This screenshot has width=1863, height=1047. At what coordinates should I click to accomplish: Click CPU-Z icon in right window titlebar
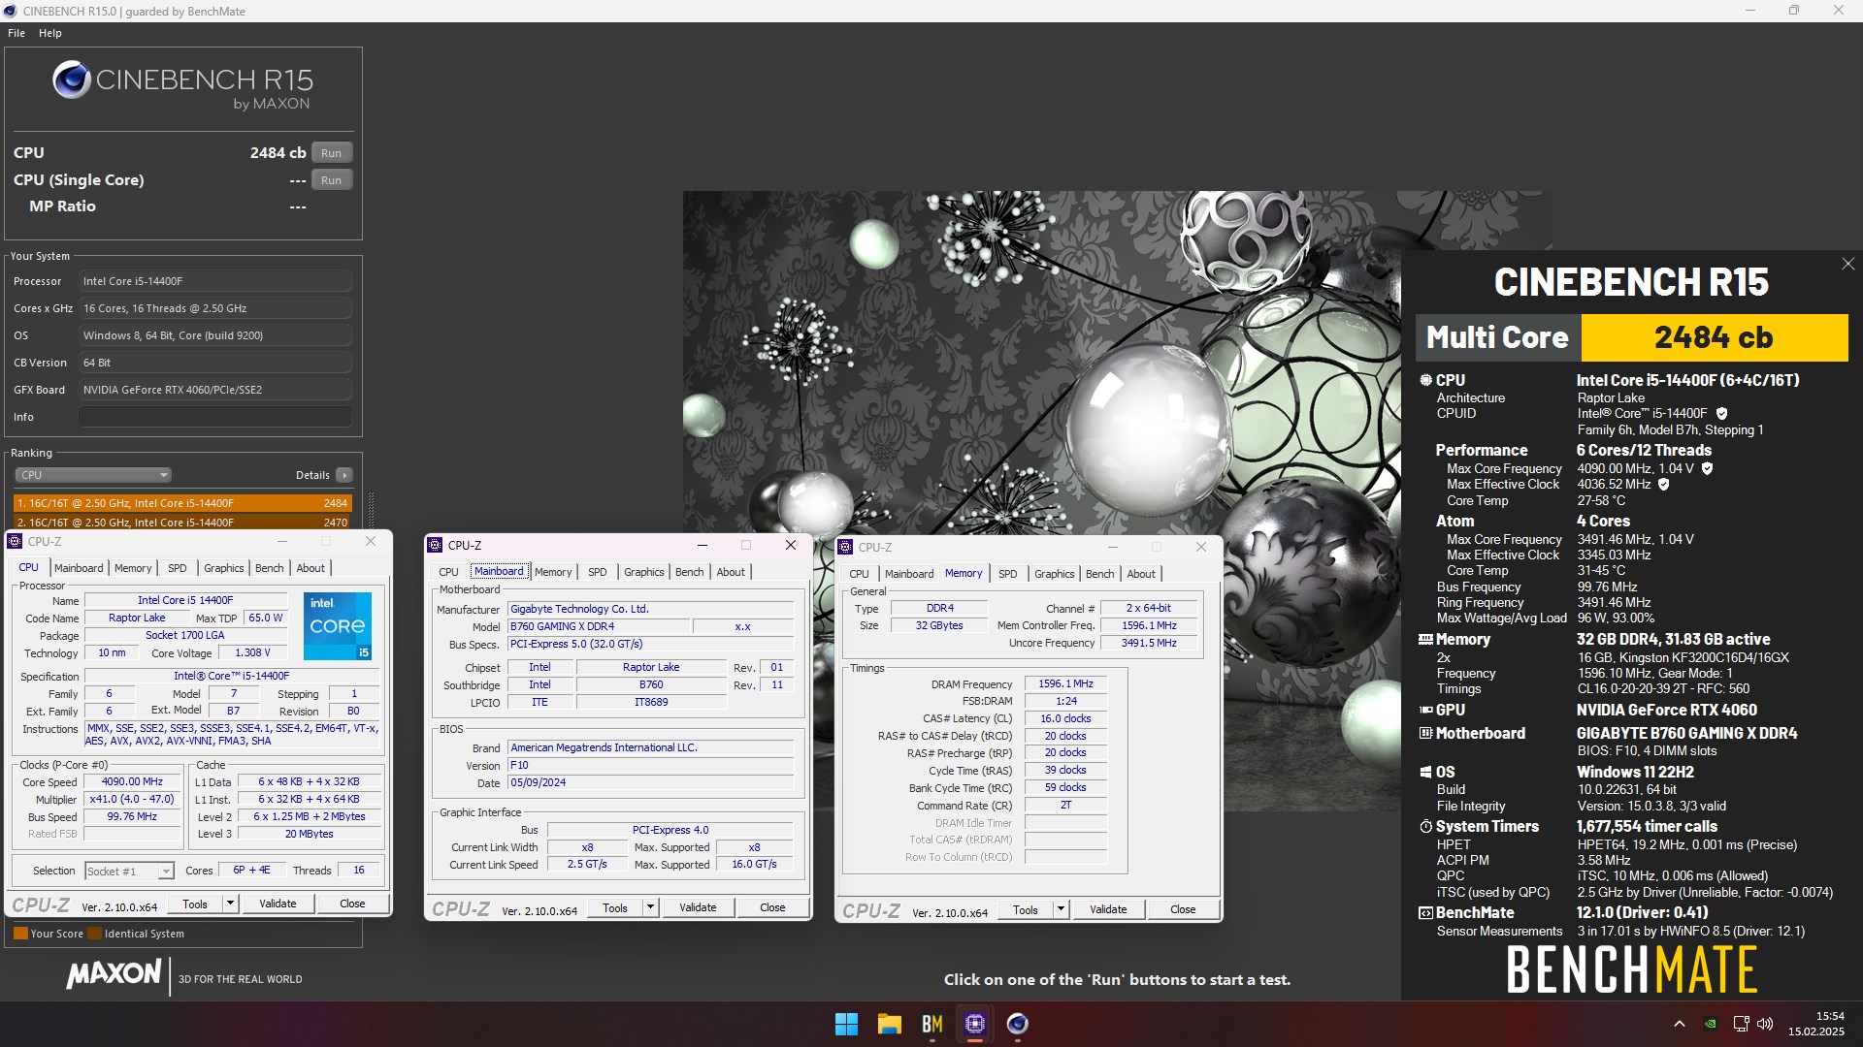[846, 548]
